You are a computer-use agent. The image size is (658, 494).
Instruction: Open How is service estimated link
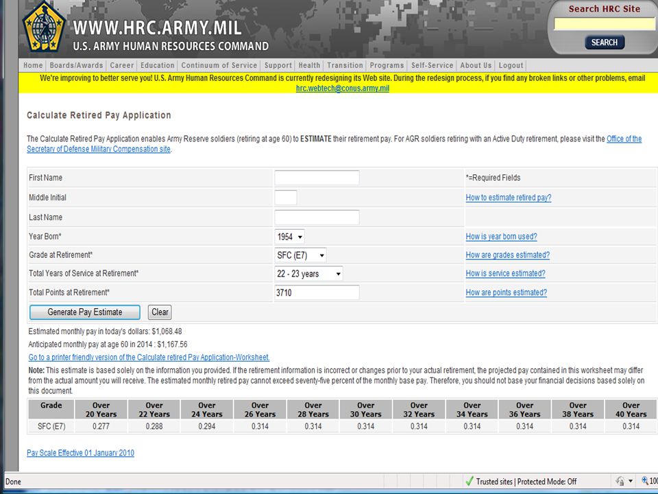coord(506,274)
